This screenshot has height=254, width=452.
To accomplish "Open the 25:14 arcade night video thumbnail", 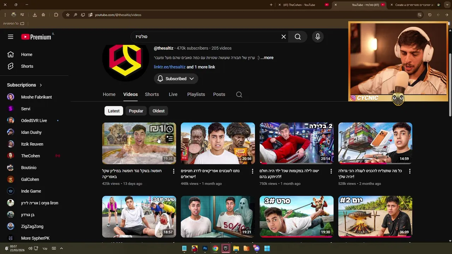I will 297,143.
